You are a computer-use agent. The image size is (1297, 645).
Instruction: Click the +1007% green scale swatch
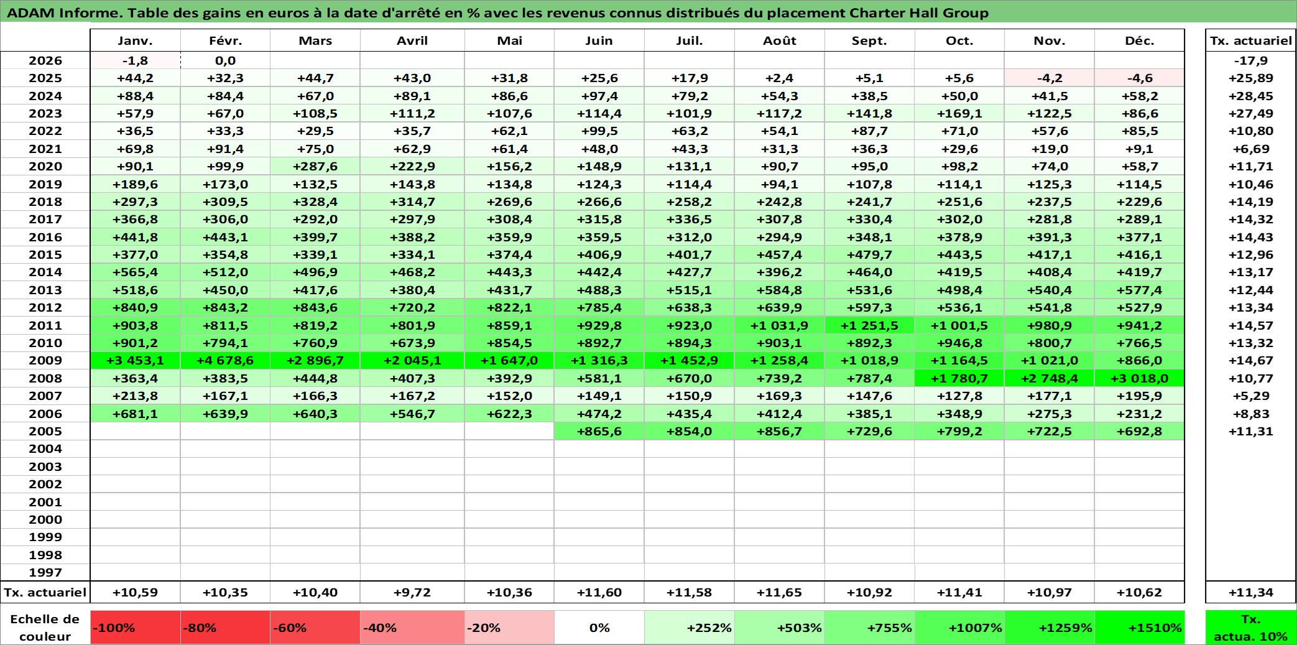pos(959,628)
